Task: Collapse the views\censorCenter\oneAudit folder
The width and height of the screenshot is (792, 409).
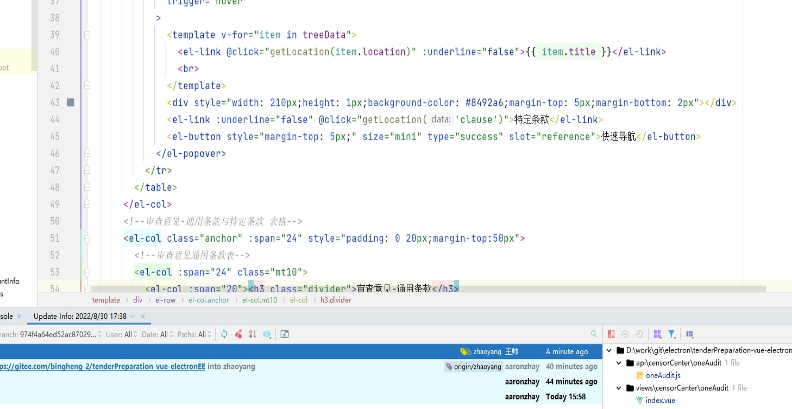Action: click(619, 388)
